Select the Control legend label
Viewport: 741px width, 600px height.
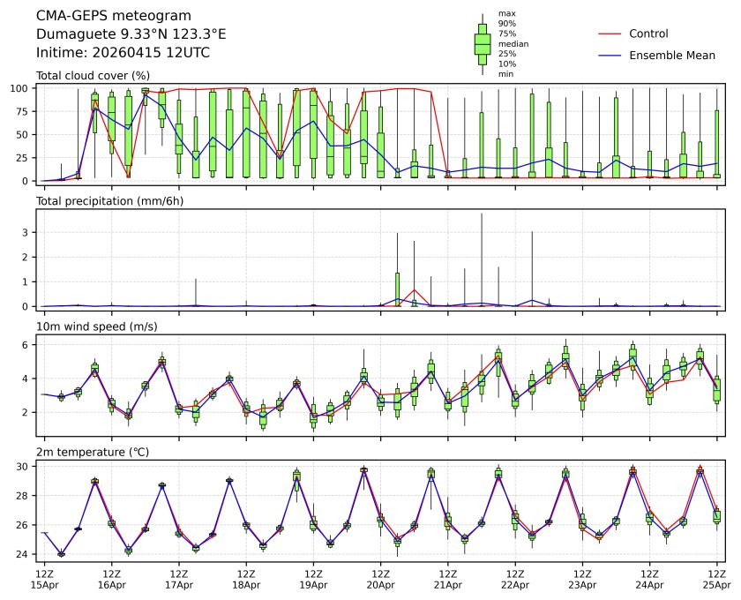coord(648,34)
